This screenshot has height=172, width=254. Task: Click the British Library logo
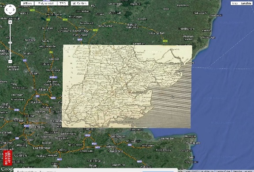pyautogui.click(x=7, y=158)
